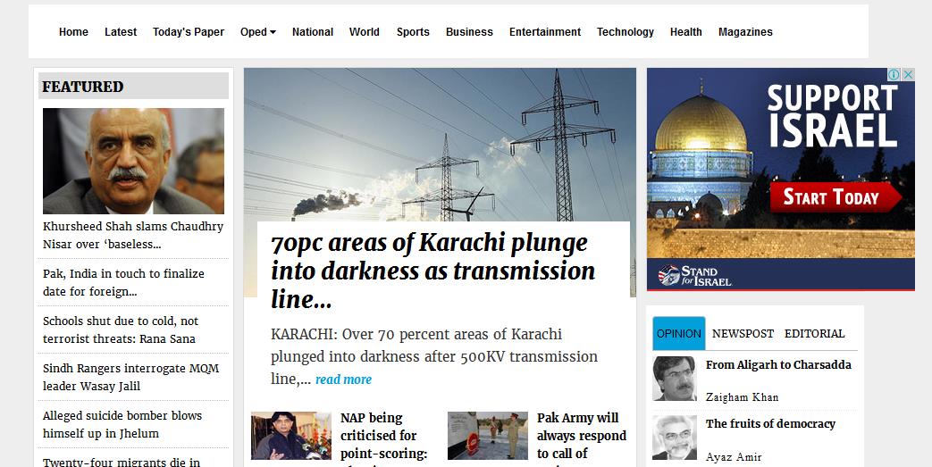Click the read more link
The image size is (932, 467).
click(x=343, y=379)
